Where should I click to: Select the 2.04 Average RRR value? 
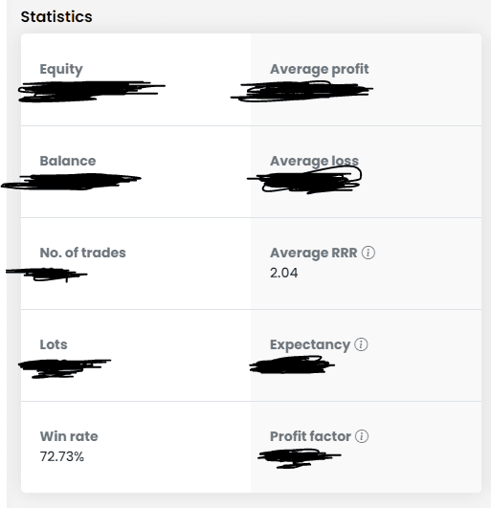click(284, 273)
